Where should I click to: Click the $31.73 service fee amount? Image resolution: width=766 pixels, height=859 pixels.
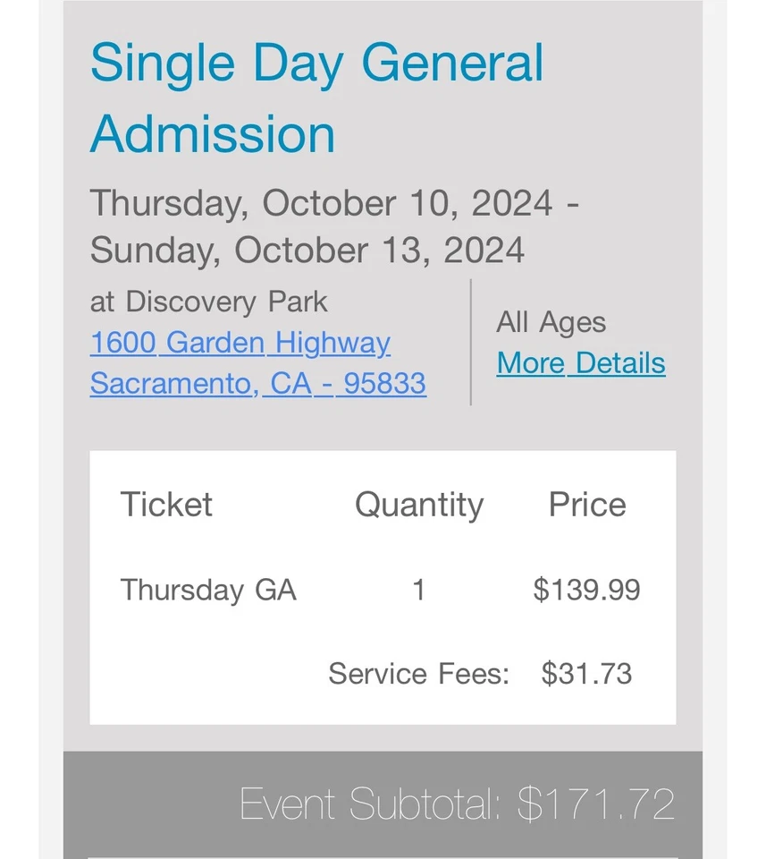(586, 673)
